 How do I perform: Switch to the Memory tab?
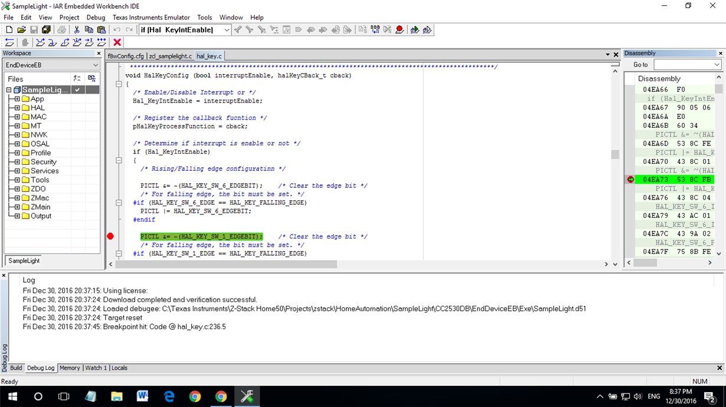click(70, 368)
